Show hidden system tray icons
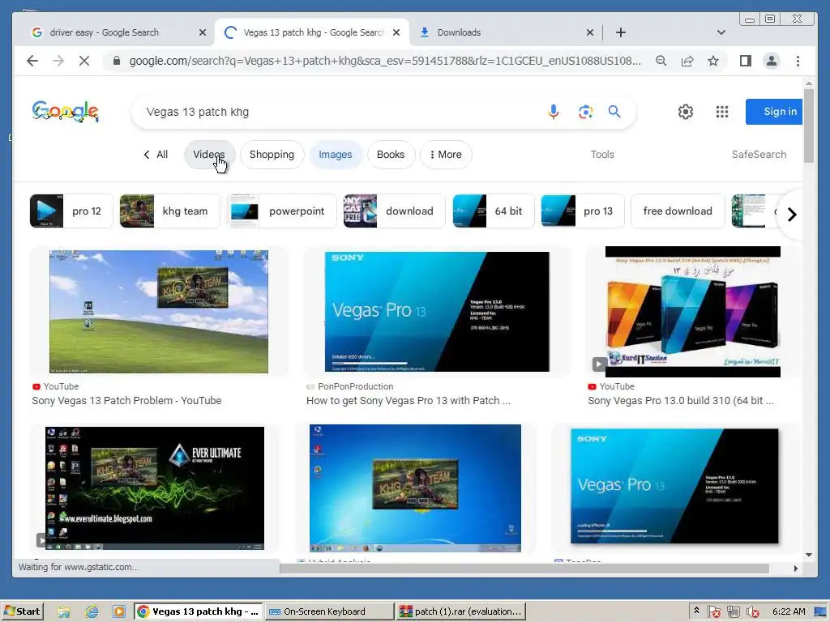830x622 pixels. pos(696,611)
